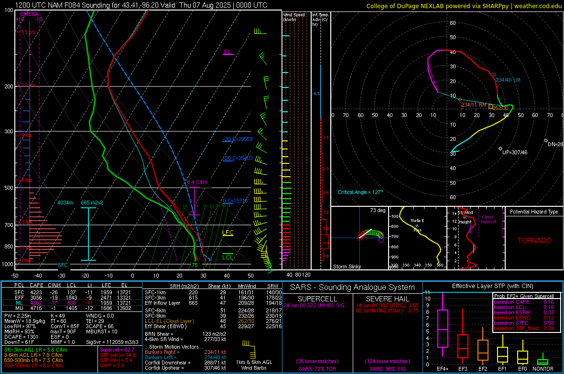Click the OMEGA label

30,14
